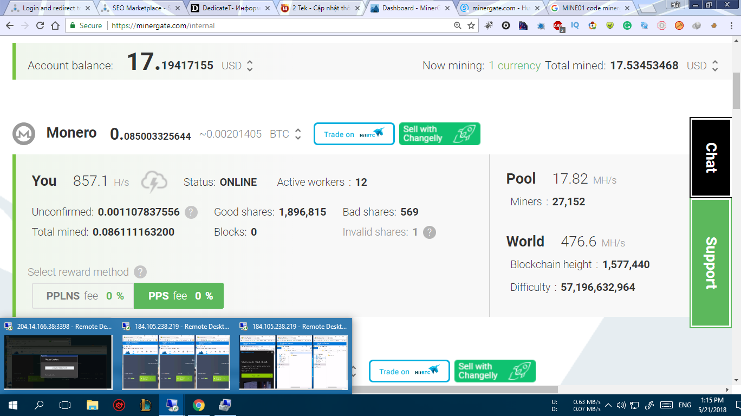The image size is (741, 416).
Task: Click the vertical scrollbar down arrow
Action: click(x=736, y=380)
